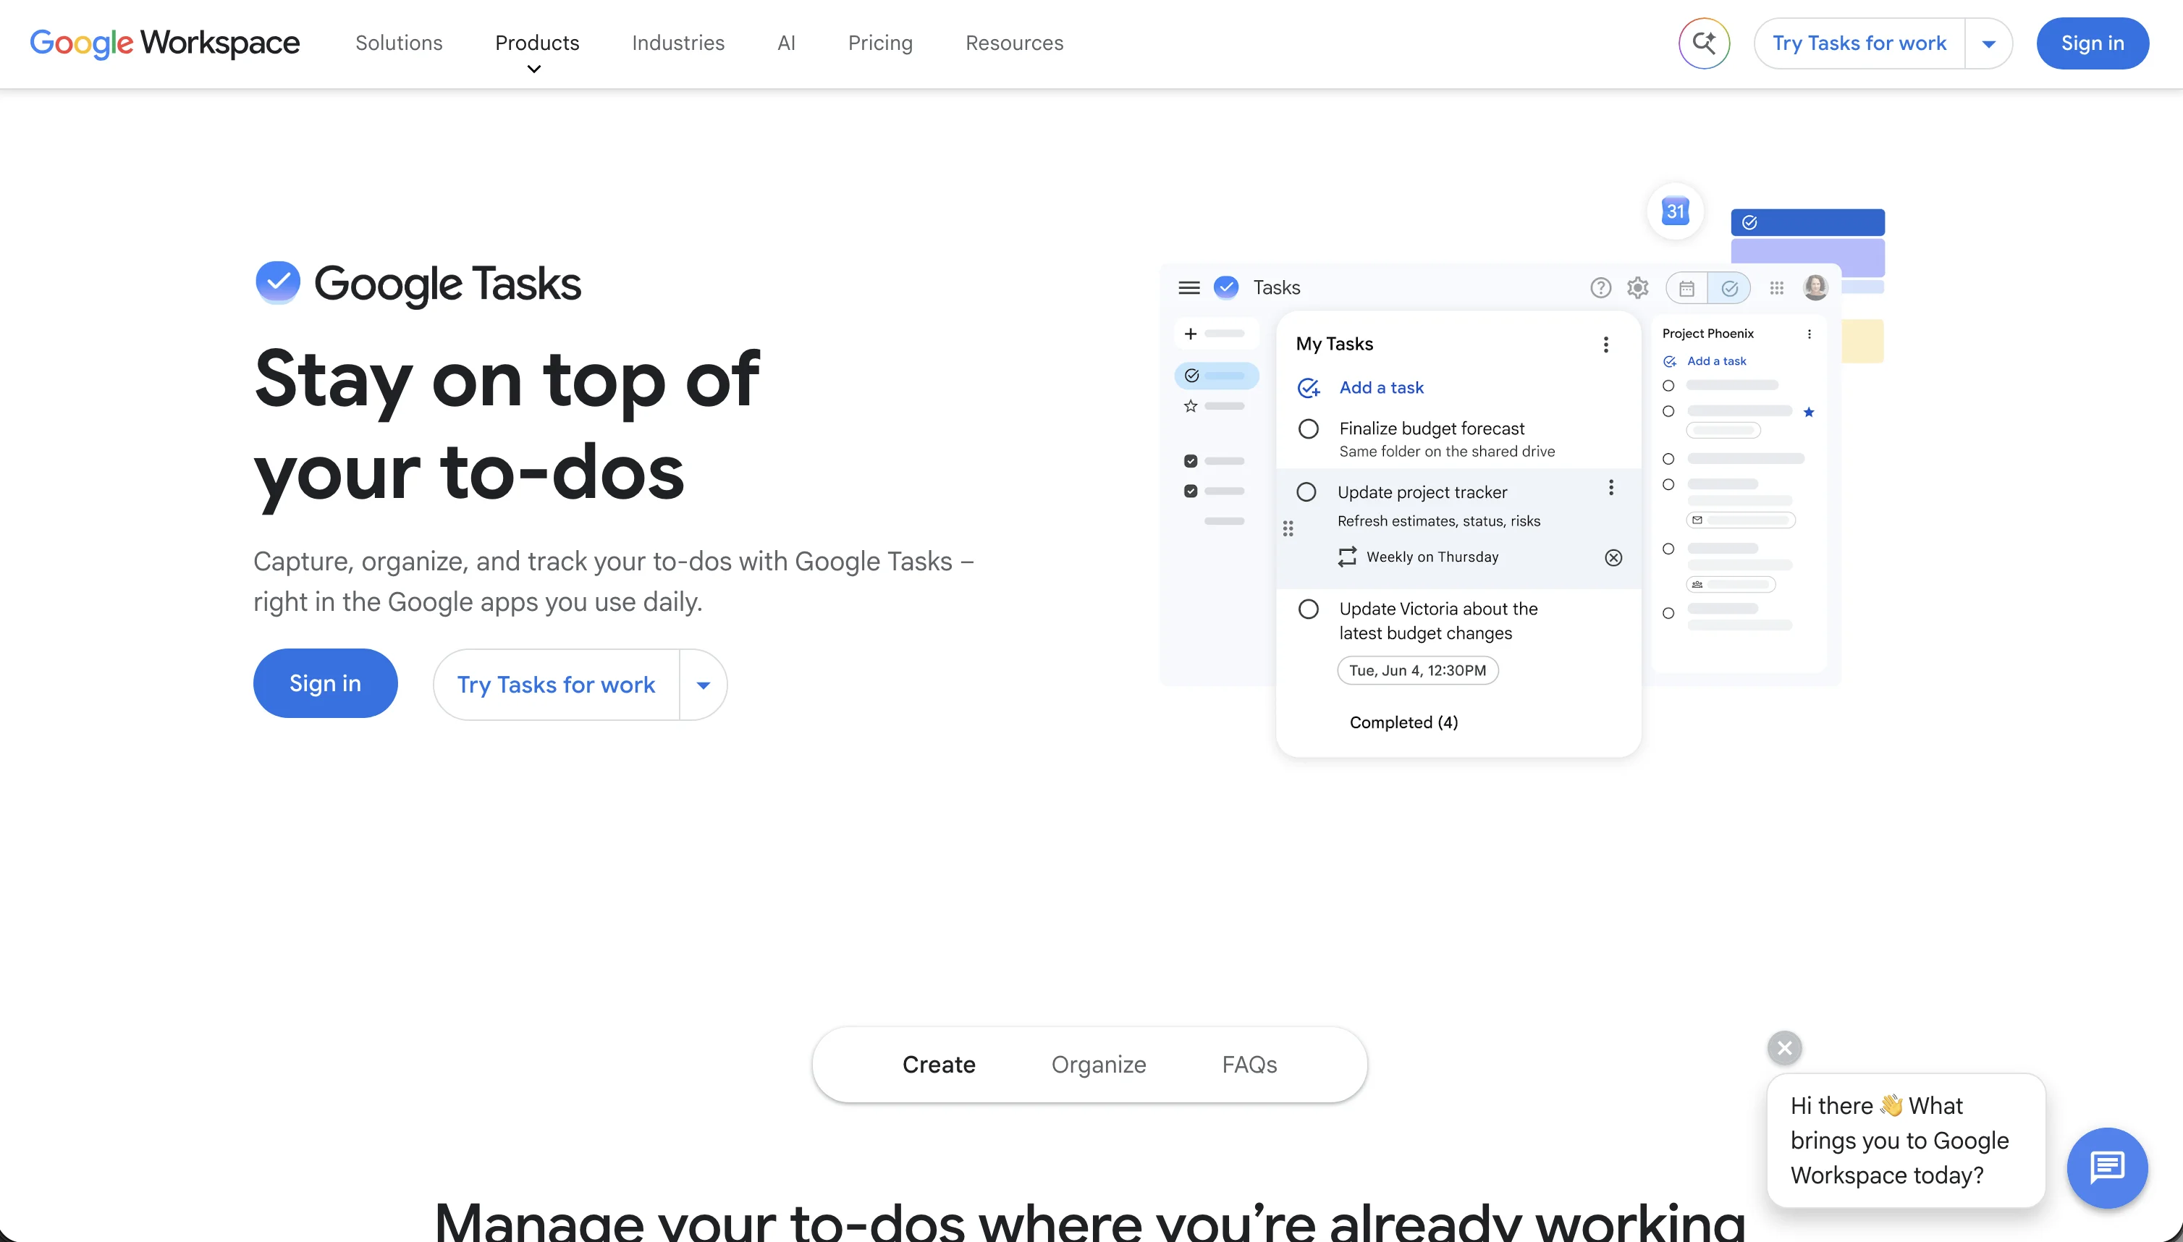Toggle the second checked list in sidebar
Image resolution: width=2183 pixels, height=1242 pixels.
click(1190, 491)
